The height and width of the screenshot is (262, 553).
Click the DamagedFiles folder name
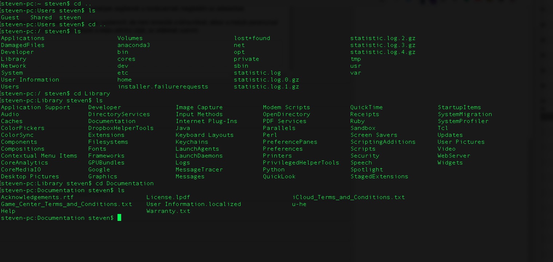23,45
